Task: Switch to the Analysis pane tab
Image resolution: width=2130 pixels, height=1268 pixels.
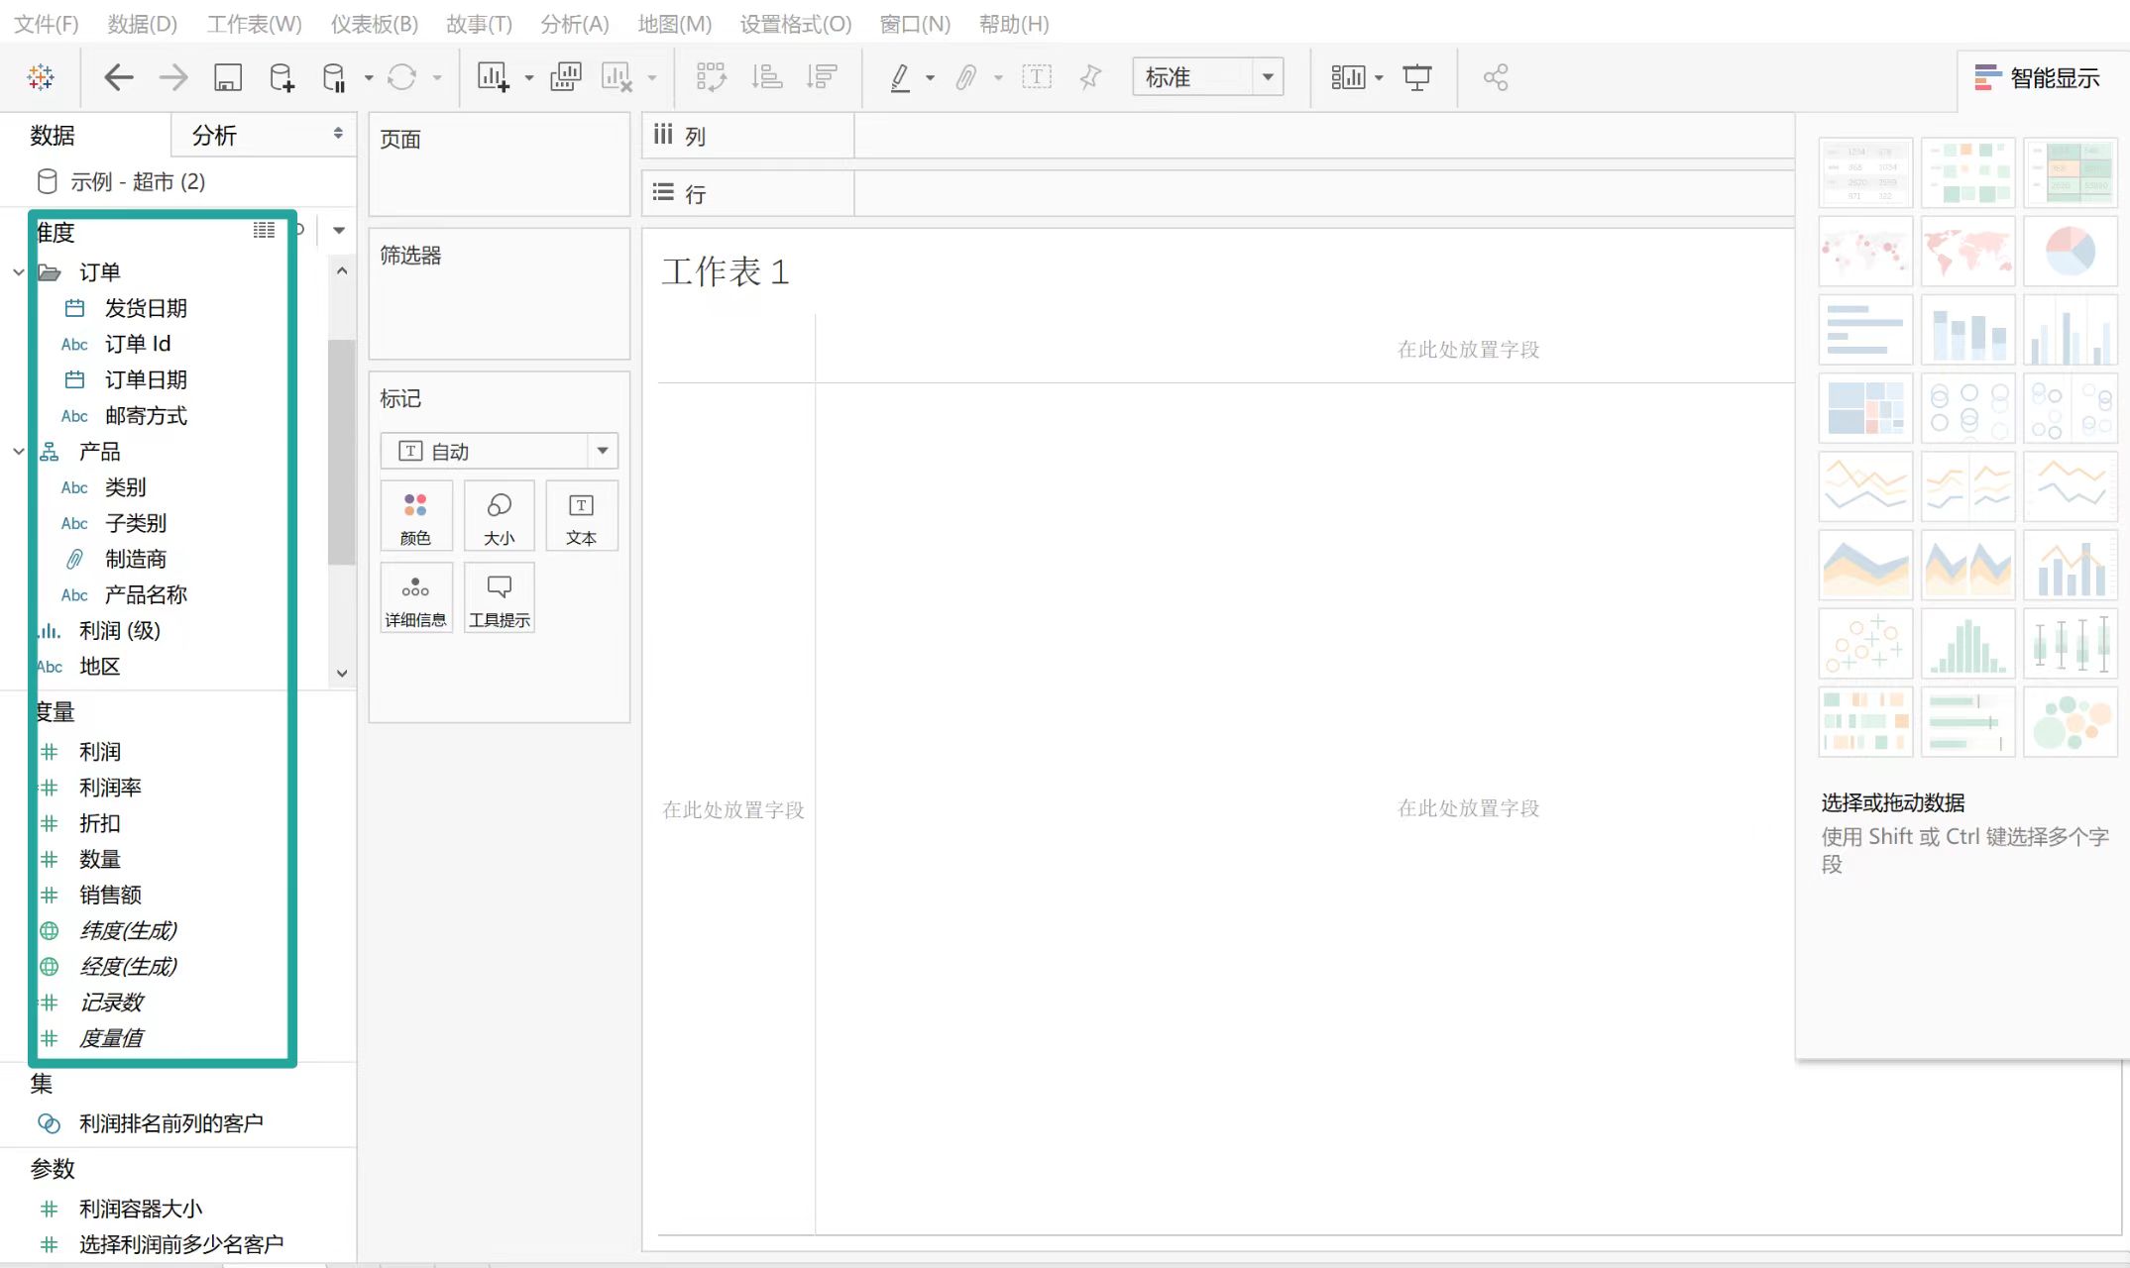Action: click(x=214, y=136)
